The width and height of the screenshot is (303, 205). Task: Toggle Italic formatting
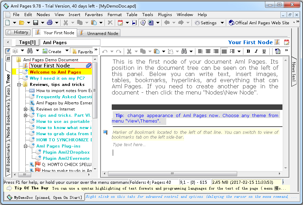[x=256, y=51]
